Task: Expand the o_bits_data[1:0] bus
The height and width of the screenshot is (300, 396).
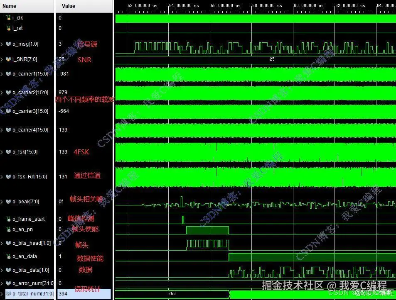Action: [x=2, y=271]
